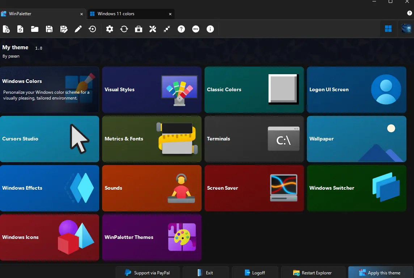
Task: Click the wallpaper preview thumbnail top right
Action: coord(406,29)
